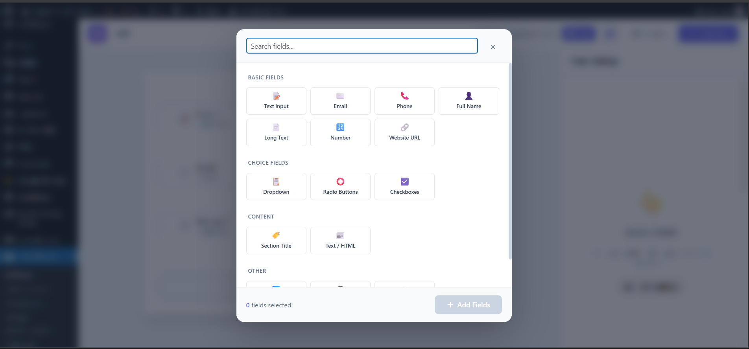Click the Text Input label
Screen dimensions: 749x349
pos(276,107)
